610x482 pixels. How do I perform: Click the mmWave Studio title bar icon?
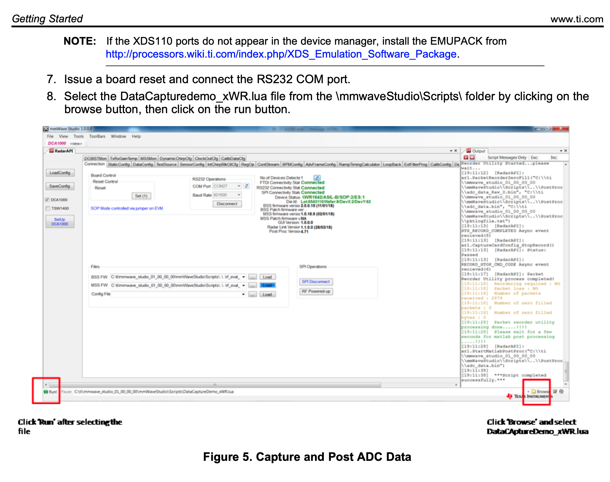pos(46,129)
